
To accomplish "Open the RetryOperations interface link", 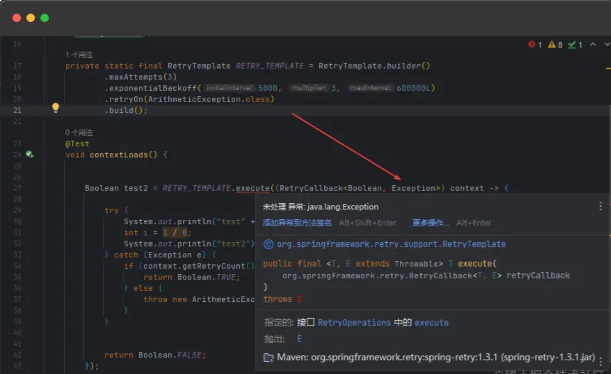I will point(354,323).
